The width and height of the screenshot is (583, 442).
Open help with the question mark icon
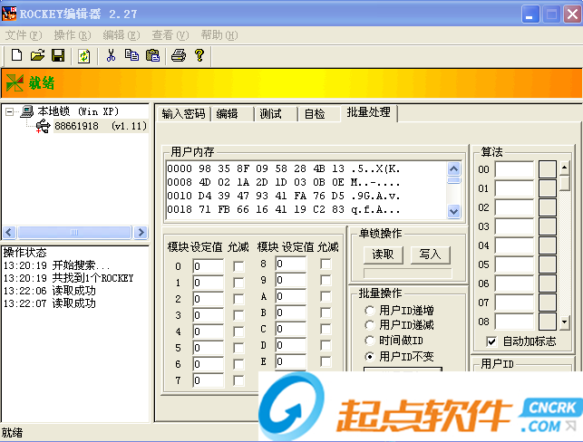(199, 56)
